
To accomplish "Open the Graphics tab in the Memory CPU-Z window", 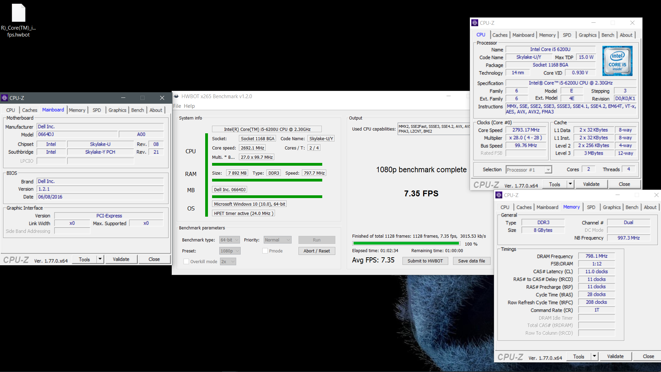I will click(612, 207).
